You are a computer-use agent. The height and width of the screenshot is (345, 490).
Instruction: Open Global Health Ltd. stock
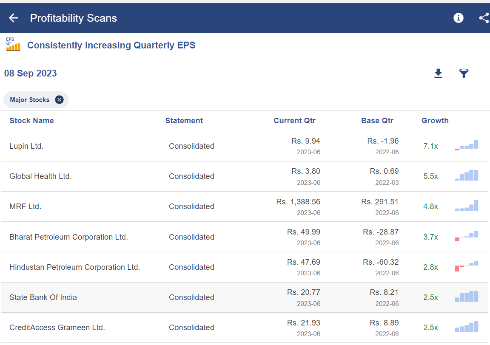click(40, 176)
